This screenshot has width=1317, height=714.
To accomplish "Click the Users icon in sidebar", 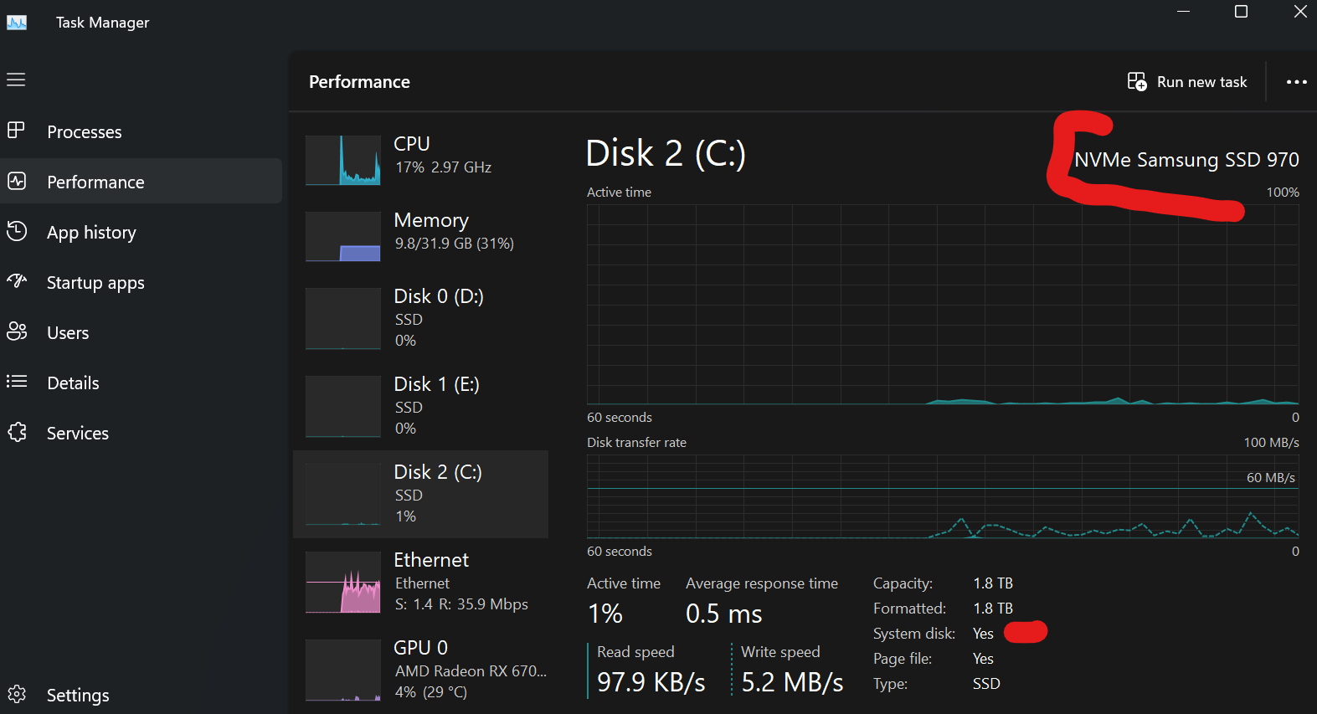I will tap(17, 331).
